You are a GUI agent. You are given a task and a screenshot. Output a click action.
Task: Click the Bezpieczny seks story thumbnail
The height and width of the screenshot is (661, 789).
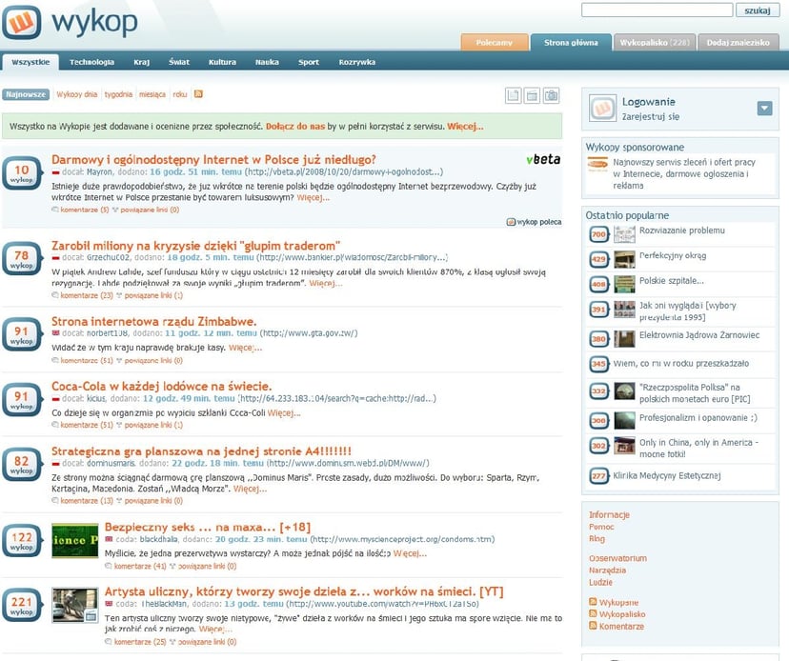pos(75,540)
